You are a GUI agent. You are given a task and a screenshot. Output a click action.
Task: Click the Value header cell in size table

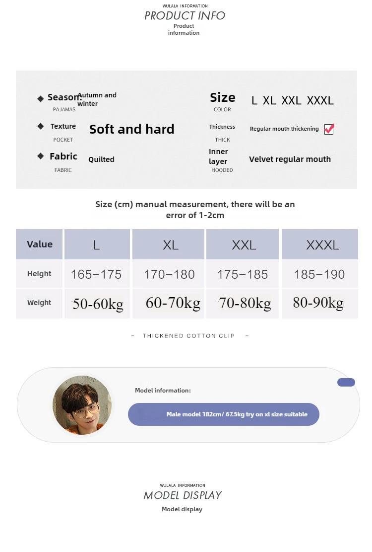tap(40, 244)
